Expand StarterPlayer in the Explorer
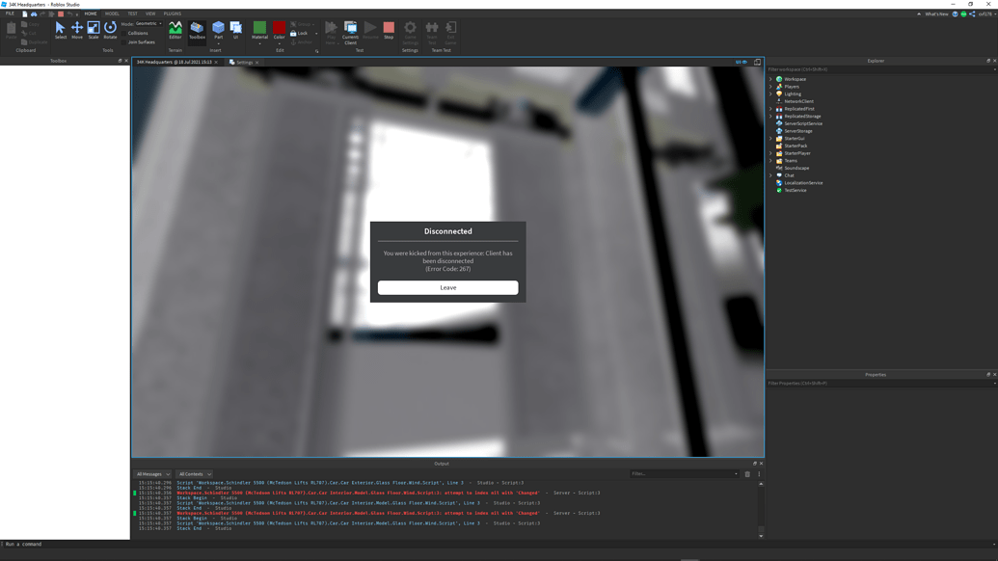Image resolution: width=998 pixels, height=561 pixels. pos(770,153)
